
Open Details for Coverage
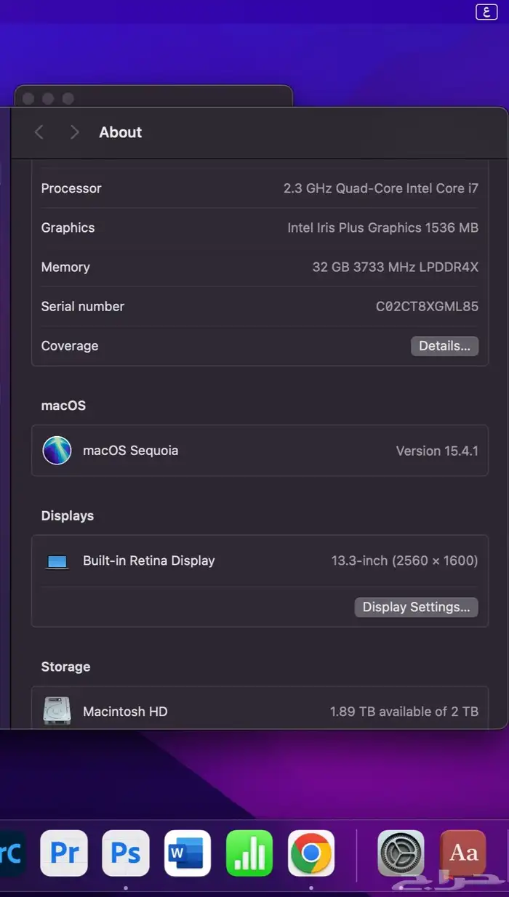(444, 346)
